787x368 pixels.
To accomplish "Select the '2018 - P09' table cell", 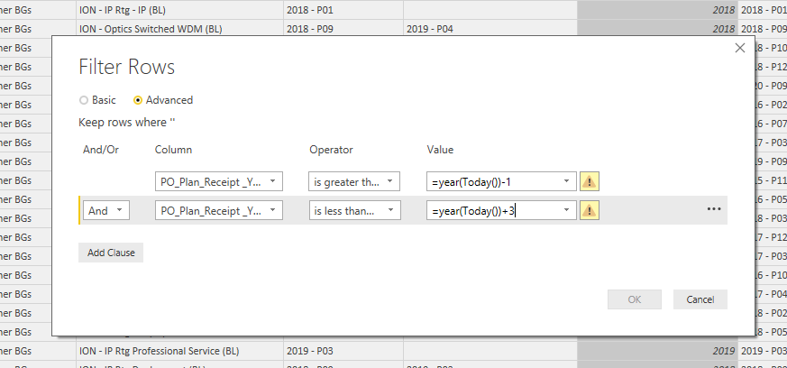I will coord(343,29).
